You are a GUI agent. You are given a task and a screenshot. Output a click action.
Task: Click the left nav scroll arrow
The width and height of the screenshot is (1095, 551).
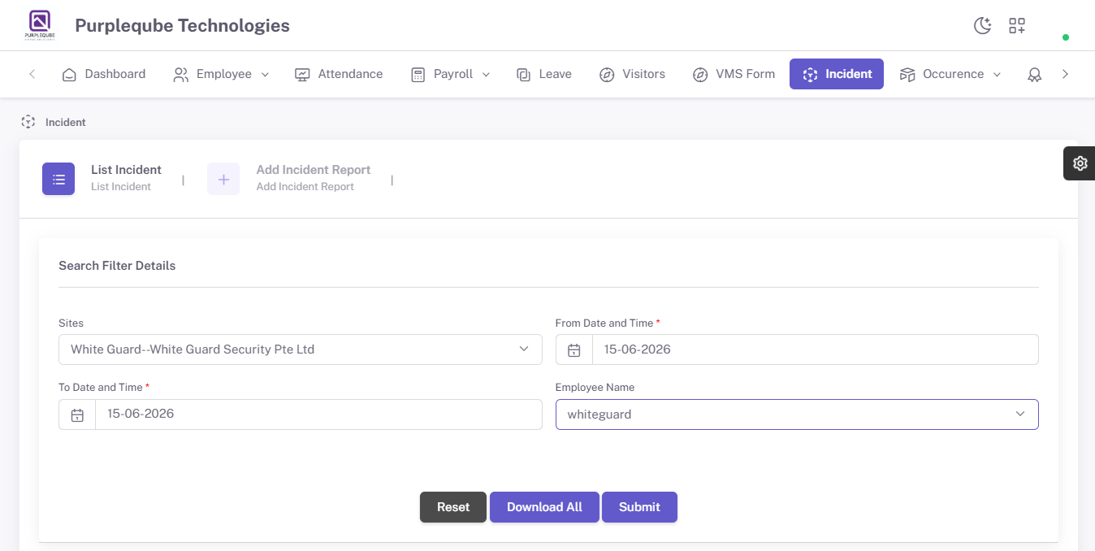point(32,74)
